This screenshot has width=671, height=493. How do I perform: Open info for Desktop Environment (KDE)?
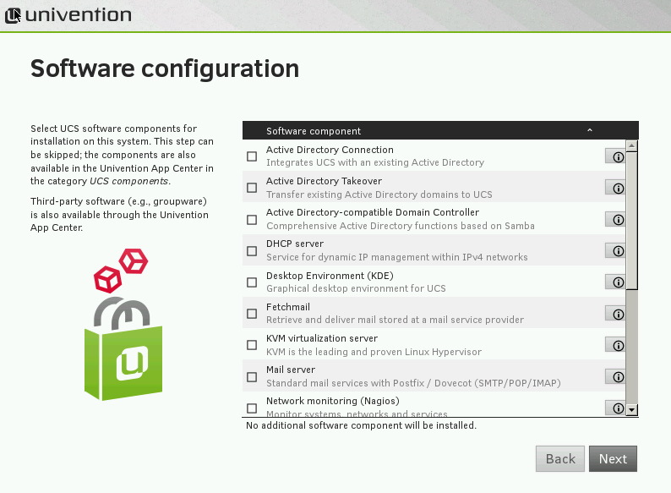pyautogui.click(x=615, y=282)
